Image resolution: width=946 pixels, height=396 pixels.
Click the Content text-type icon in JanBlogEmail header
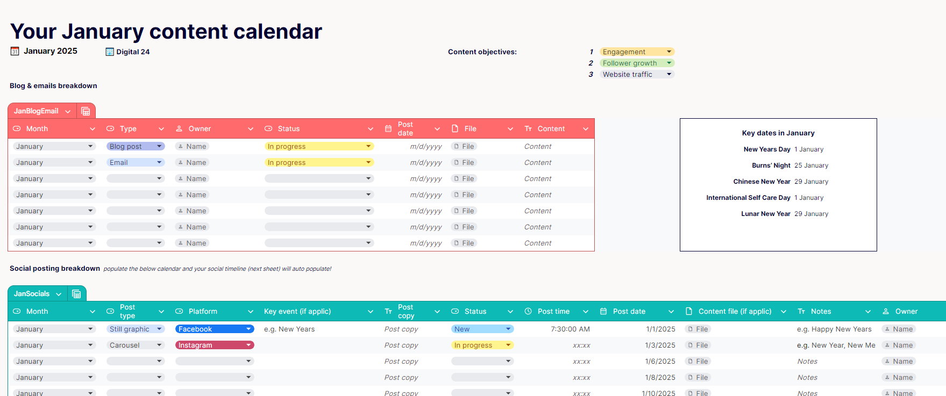pyautogui.click(x=528, y=129)
